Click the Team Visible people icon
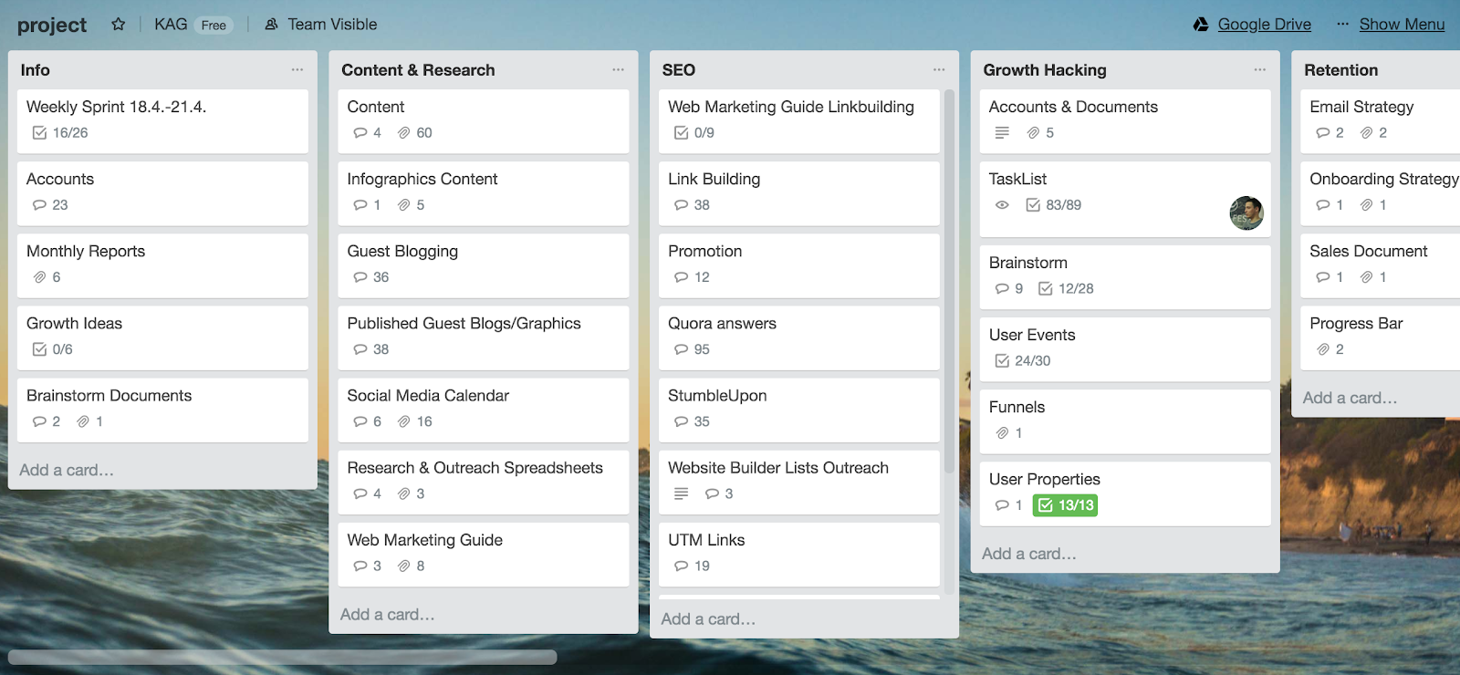 [x=271, y=25]
